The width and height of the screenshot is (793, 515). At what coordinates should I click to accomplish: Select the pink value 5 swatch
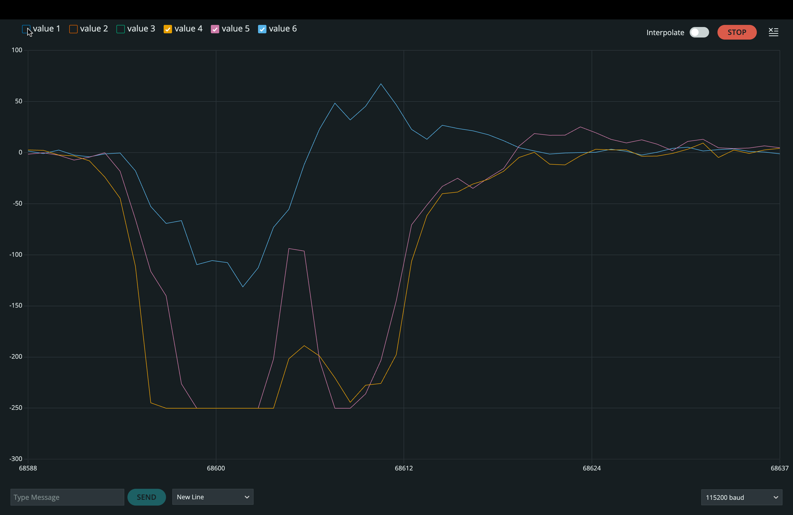[x=215, y=29]
